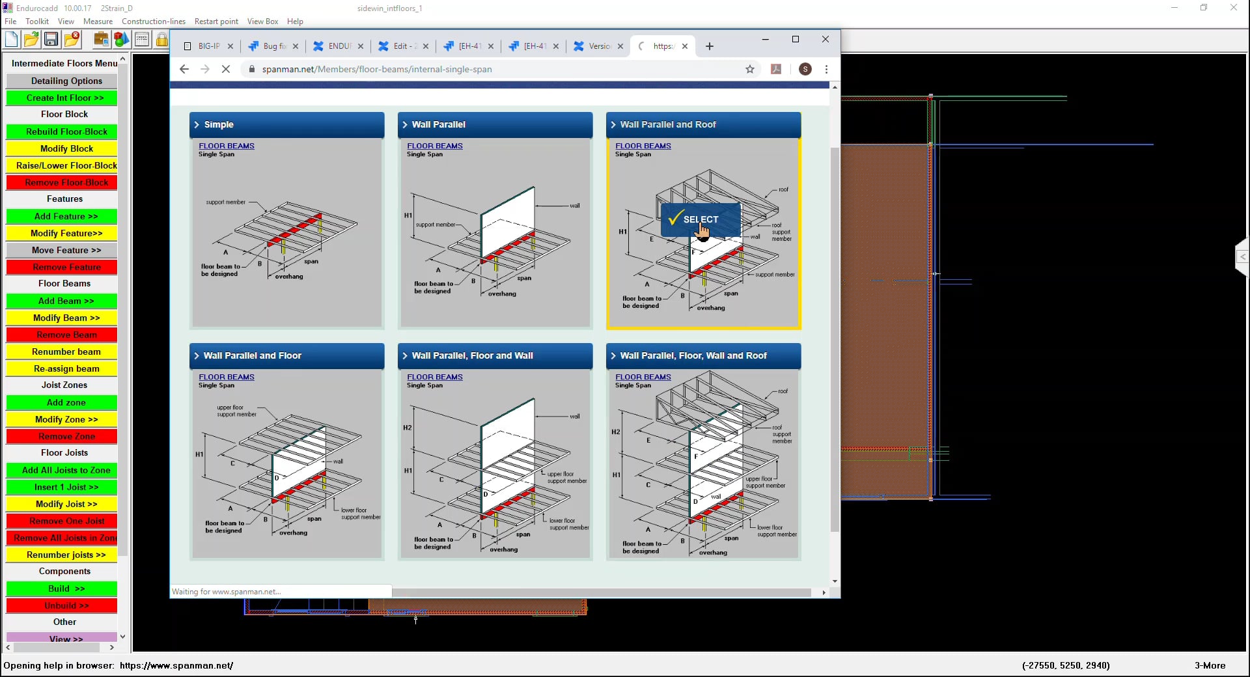The image size is (1250, 677).
Task: Toggle the site security padlock in address bar
Action: coord(253,69)
